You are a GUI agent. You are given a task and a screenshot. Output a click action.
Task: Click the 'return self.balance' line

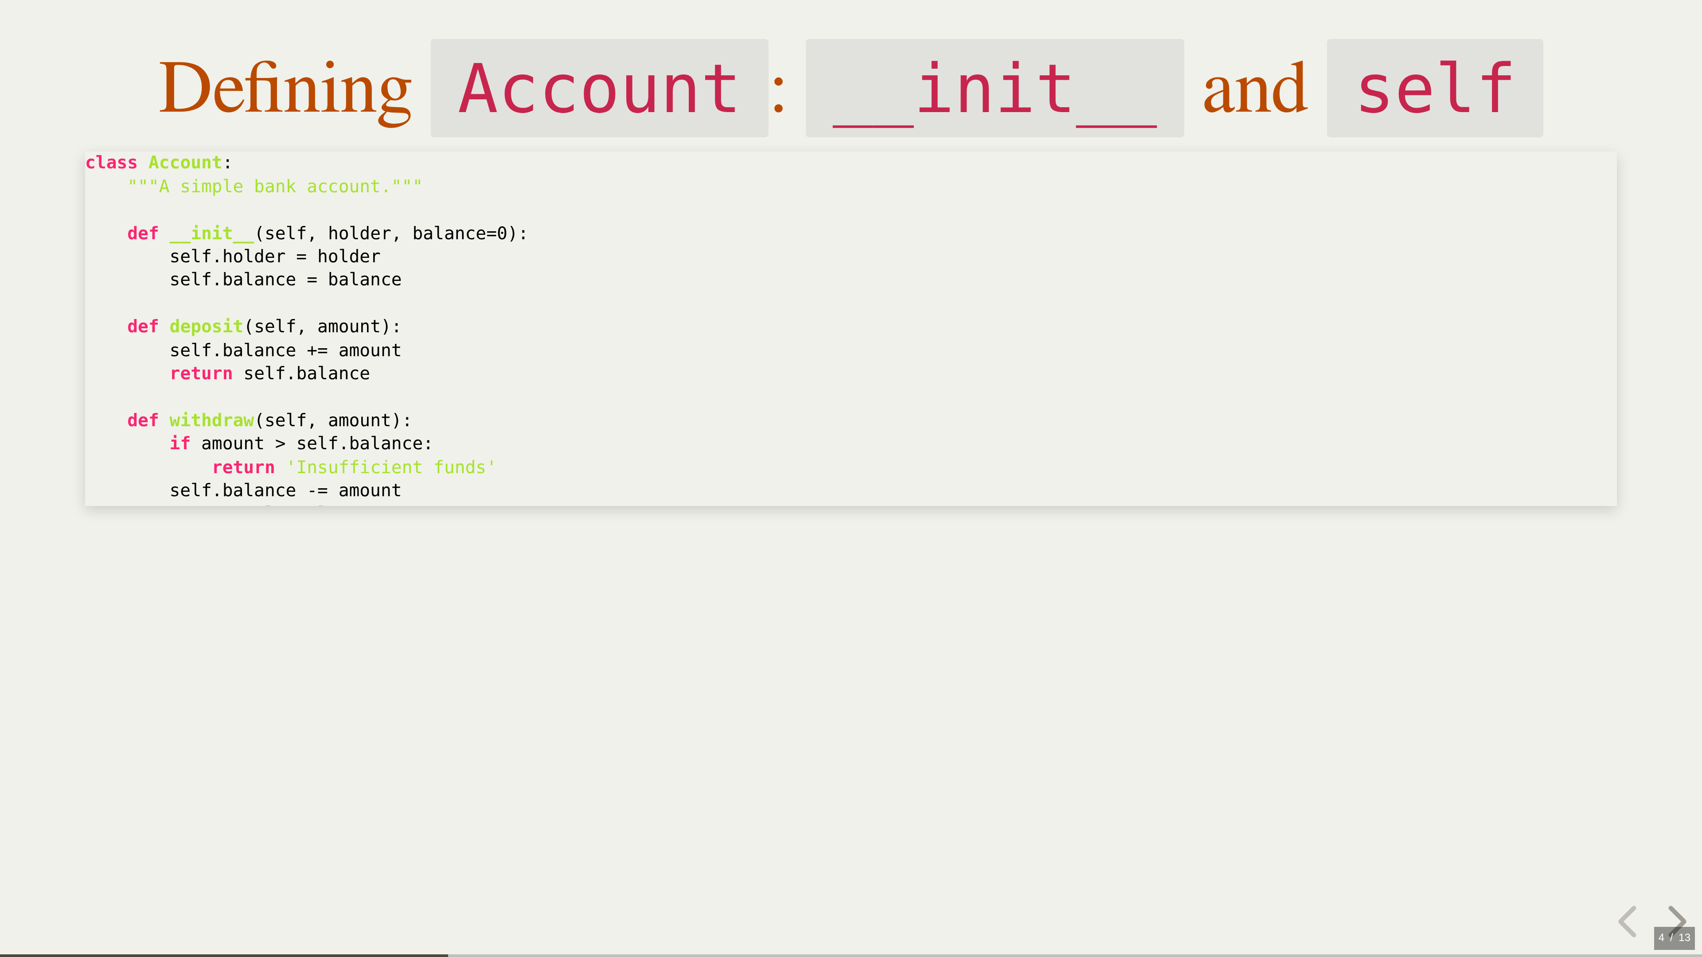(269, 373)
